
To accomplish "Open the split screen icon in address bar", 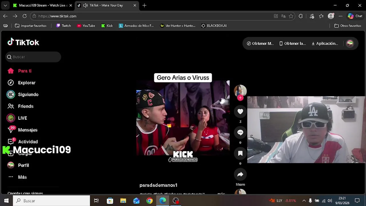I will click(276, 16).
